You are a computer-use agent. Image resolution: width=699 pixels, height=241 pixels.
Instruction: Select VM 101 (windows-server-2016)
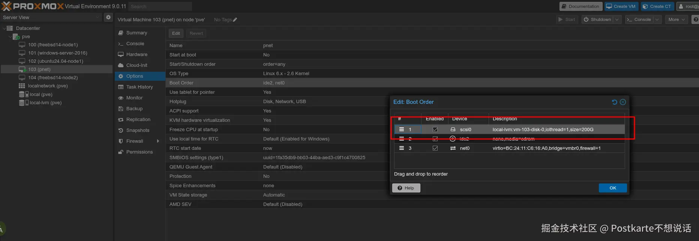point(57,53)
